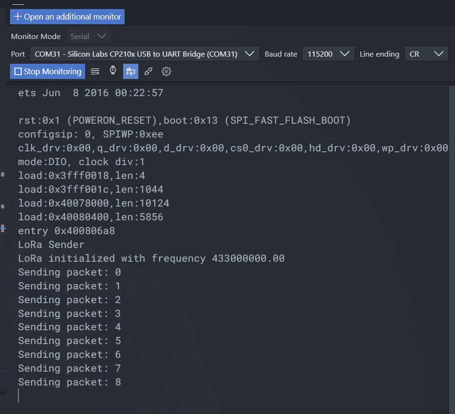
Task: Toggle the timestamp watch icon
Action: pos(113,70)
